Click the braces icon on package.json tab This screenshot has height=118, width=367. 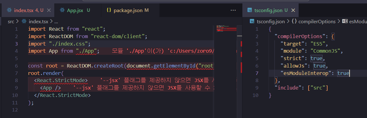tap(109, 10)
